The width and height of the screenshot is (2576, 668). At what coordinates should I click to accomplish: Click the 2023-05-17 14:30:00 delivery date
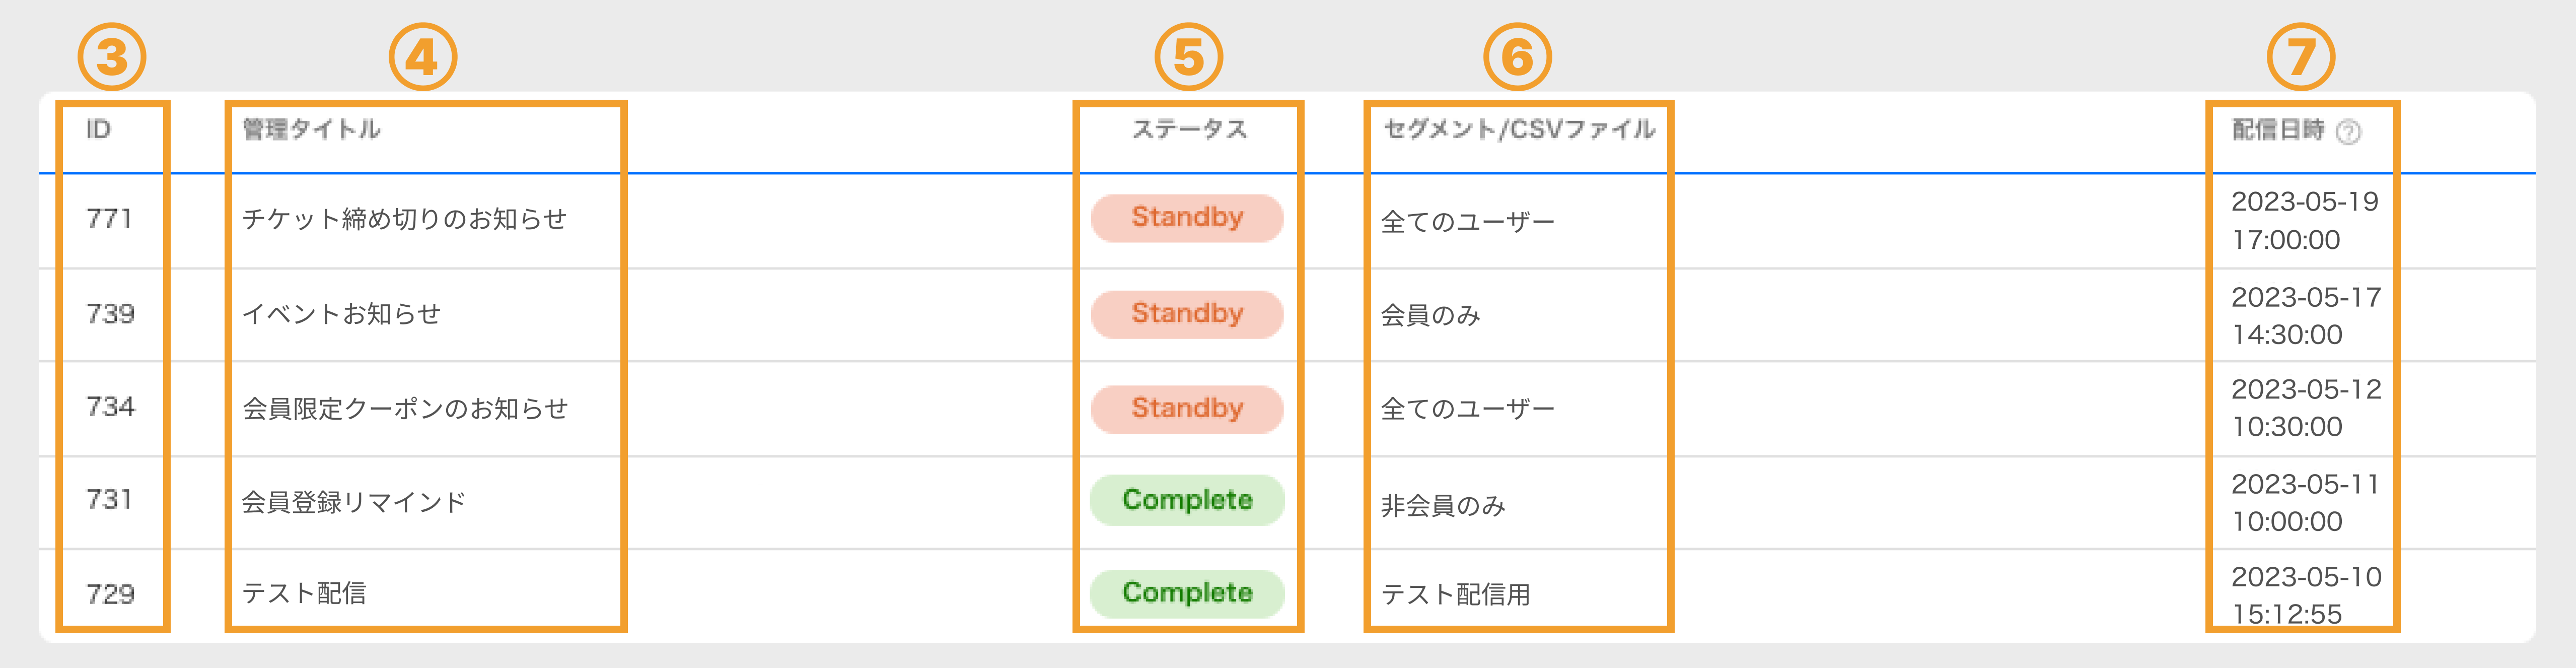coord(2306,316)
